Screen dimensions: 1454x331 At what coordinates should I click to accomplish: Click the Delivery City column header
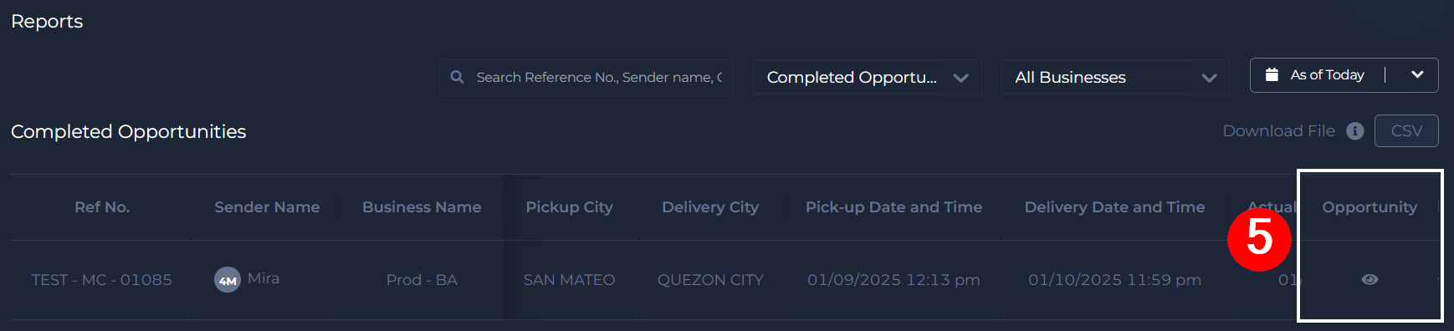pyautogui.click(x=710, y=207)
